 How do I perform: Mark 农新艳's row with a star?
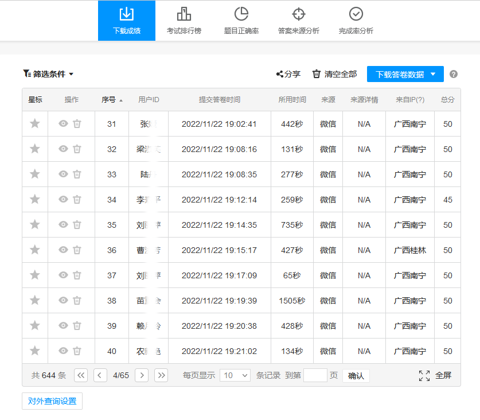[x=34, y=351]
